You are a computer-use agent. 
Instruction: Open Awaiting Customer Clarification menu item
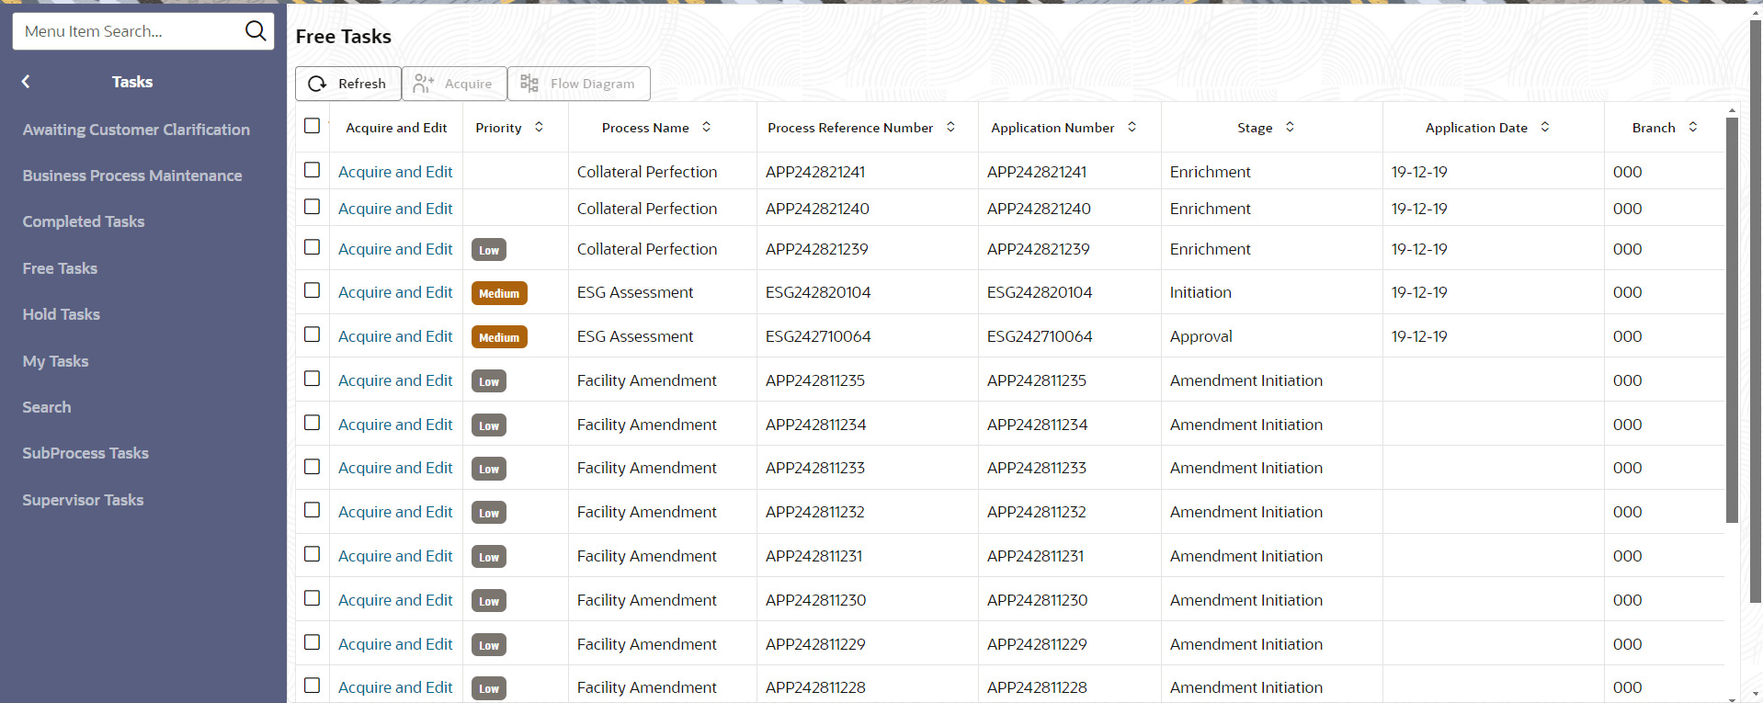tap(136, 130)
